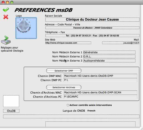Click the PREFERENCES msDB title
143x130 pixels.
tap(43, 10)
